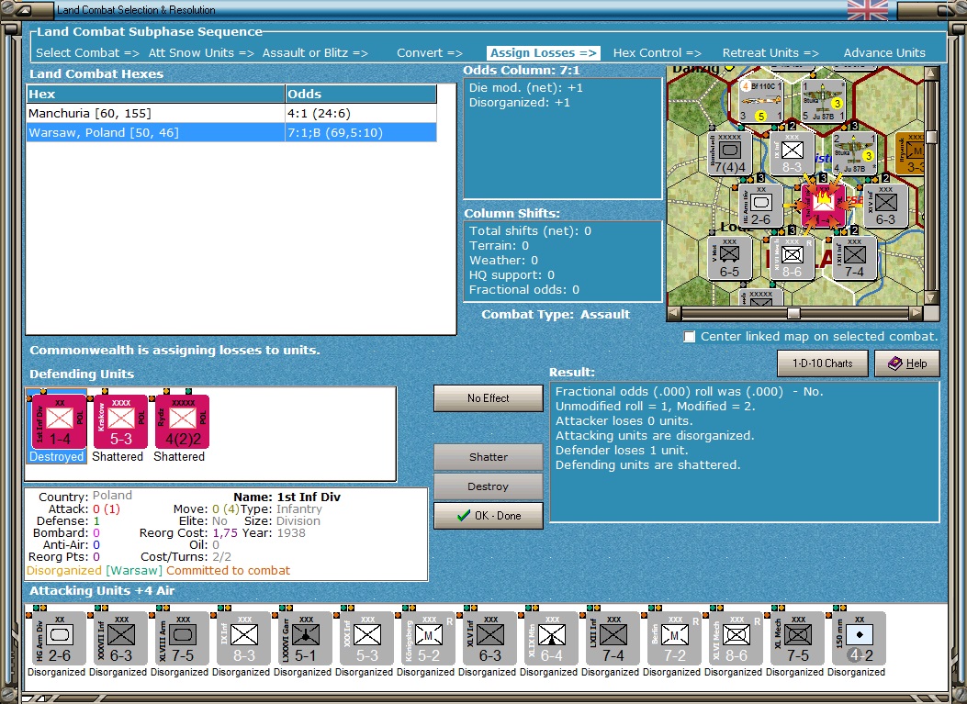Click the 2-6 armor division on map
The width and height of the screenshot is (967, 704).
point(761,206)
